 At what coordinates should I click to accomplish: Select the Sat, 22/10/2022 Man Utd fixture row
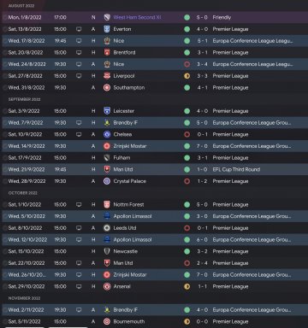point(154,263)
